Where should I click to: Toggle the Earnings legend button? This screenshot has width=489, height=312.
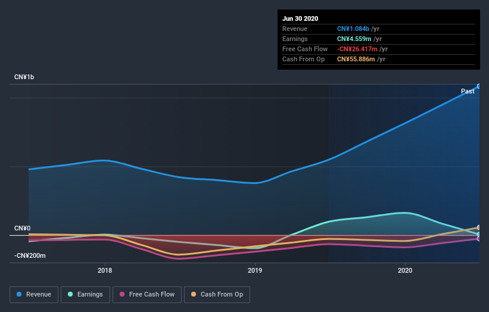tap(85, 295)
